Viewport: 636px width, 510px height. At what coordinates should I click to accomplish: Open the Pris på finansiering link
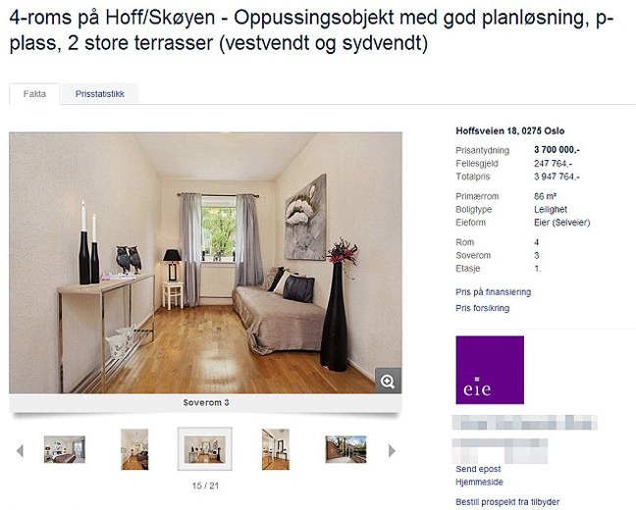494,292
